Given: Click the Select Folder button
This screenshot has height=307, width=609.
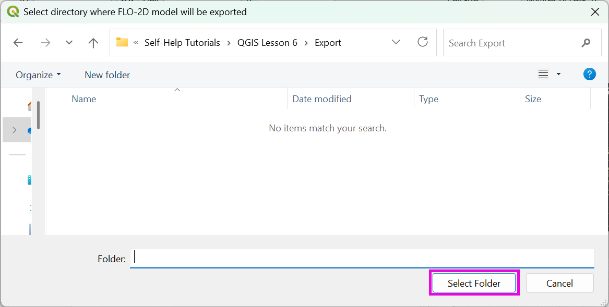Looking at the screenshot, I should pos(474,283).
